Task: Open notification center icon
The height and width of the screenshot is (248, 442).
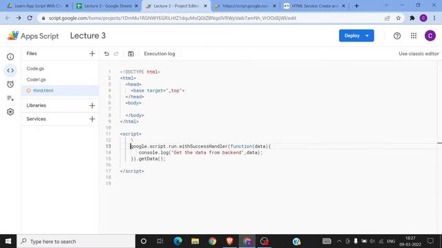Action: [x=430, y=241]
